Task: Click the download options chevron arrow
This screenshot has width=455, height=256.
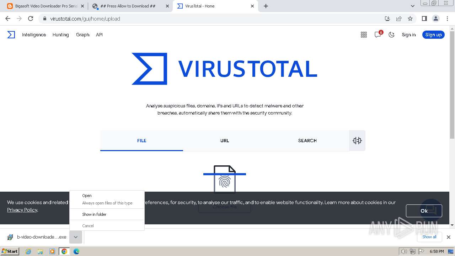Action: [x=76, y=237]
